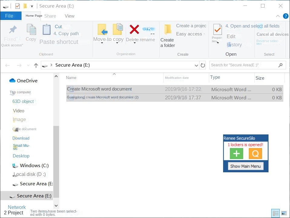The width and height of the screenshot is (290, 218).
Task: Click the Show Main Menu button
Action: point(246,166)
